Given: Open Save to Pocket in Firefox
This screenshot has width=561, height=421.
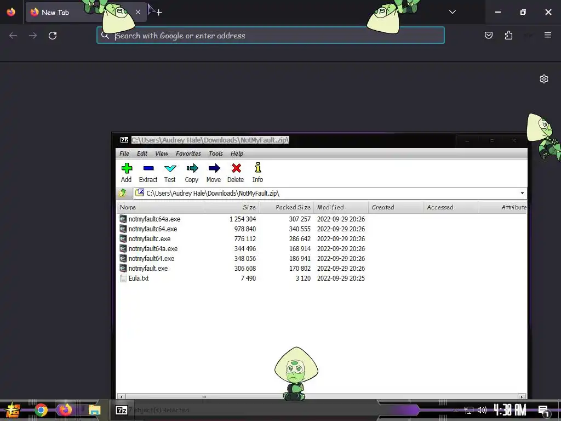Looking at the screenshot, I should coord(488,35).
